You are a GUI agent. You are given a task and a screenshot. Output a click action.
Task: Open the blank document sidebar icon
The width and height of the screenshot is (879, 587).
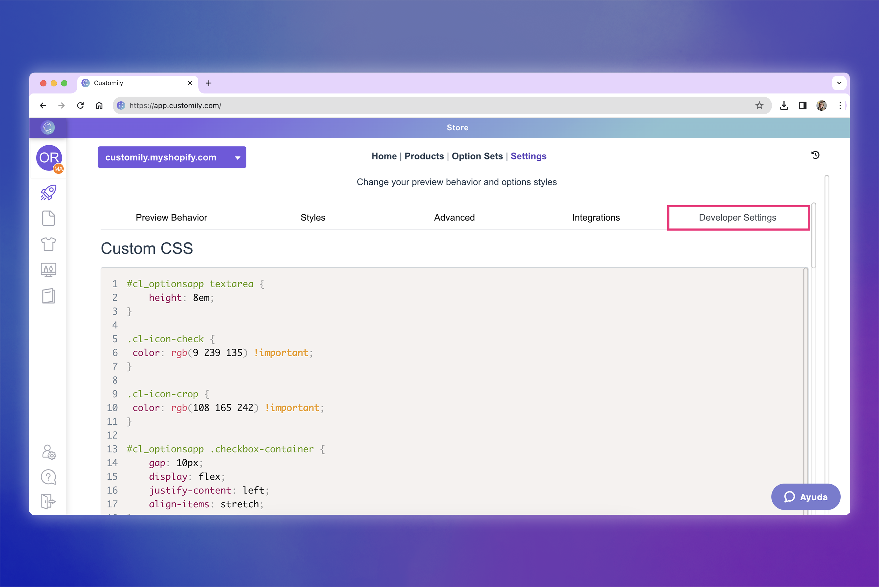[48, 218]
